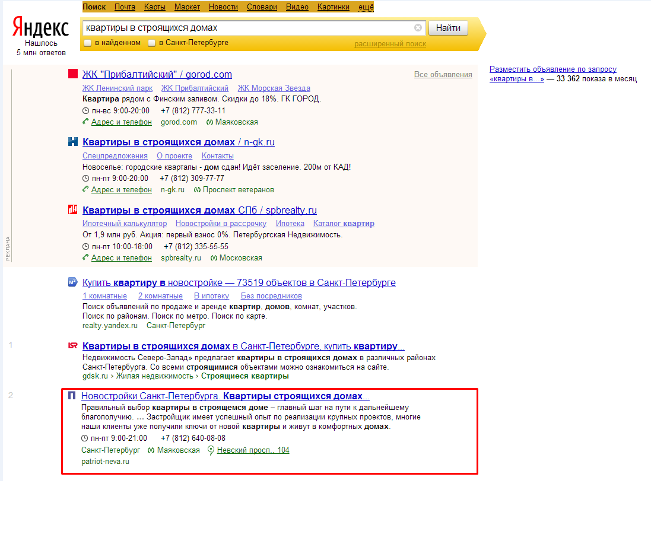
Task: Open the n-gk.ru Квартиры в строящихся домах ad
Action: (x=179, y=142)
